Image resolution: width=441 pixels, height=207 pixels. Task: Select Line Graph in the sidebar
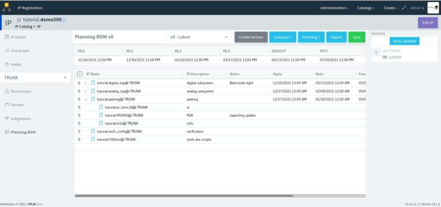pyautogui.click(x=20, y=51)
